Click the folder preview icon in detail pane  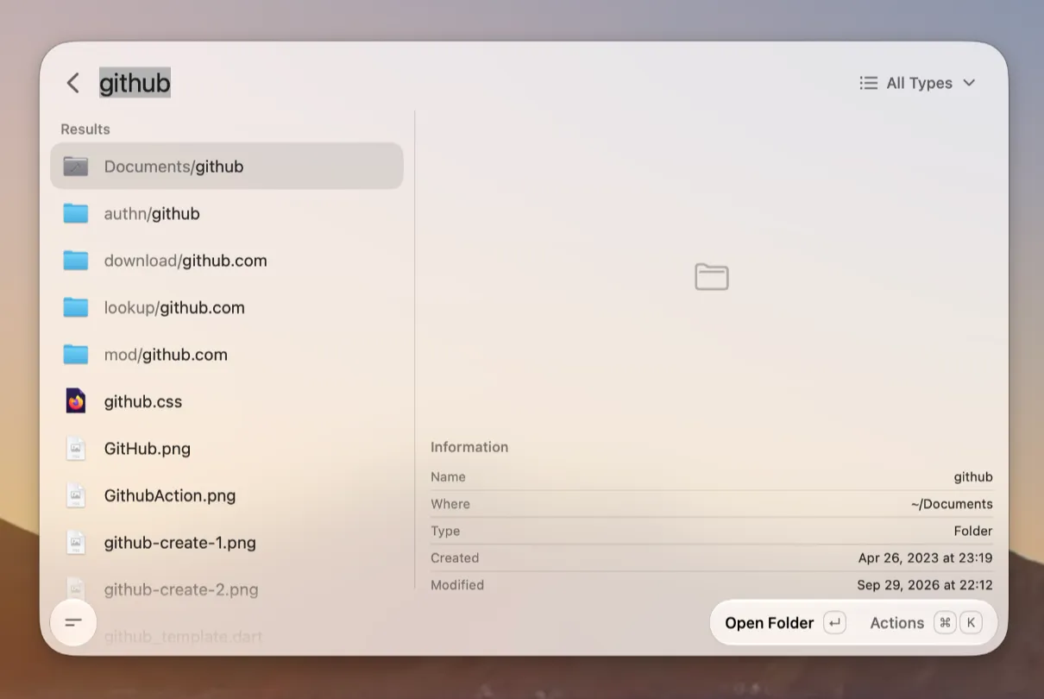pos(712,277)
